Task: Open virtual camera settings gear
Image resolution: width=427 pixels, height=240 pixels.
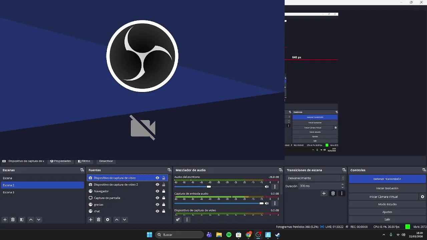Action: click(x=422, y=197)
